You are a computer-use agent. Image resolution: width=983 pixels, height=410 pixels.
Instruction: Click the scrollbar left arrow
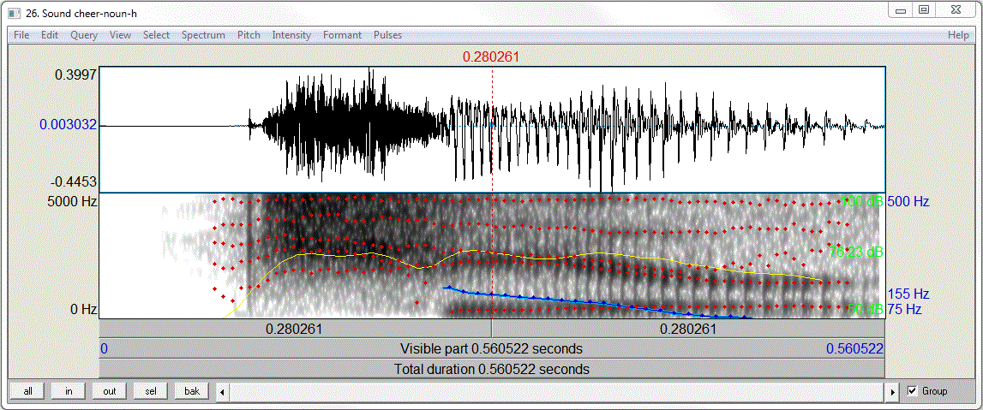222,392
